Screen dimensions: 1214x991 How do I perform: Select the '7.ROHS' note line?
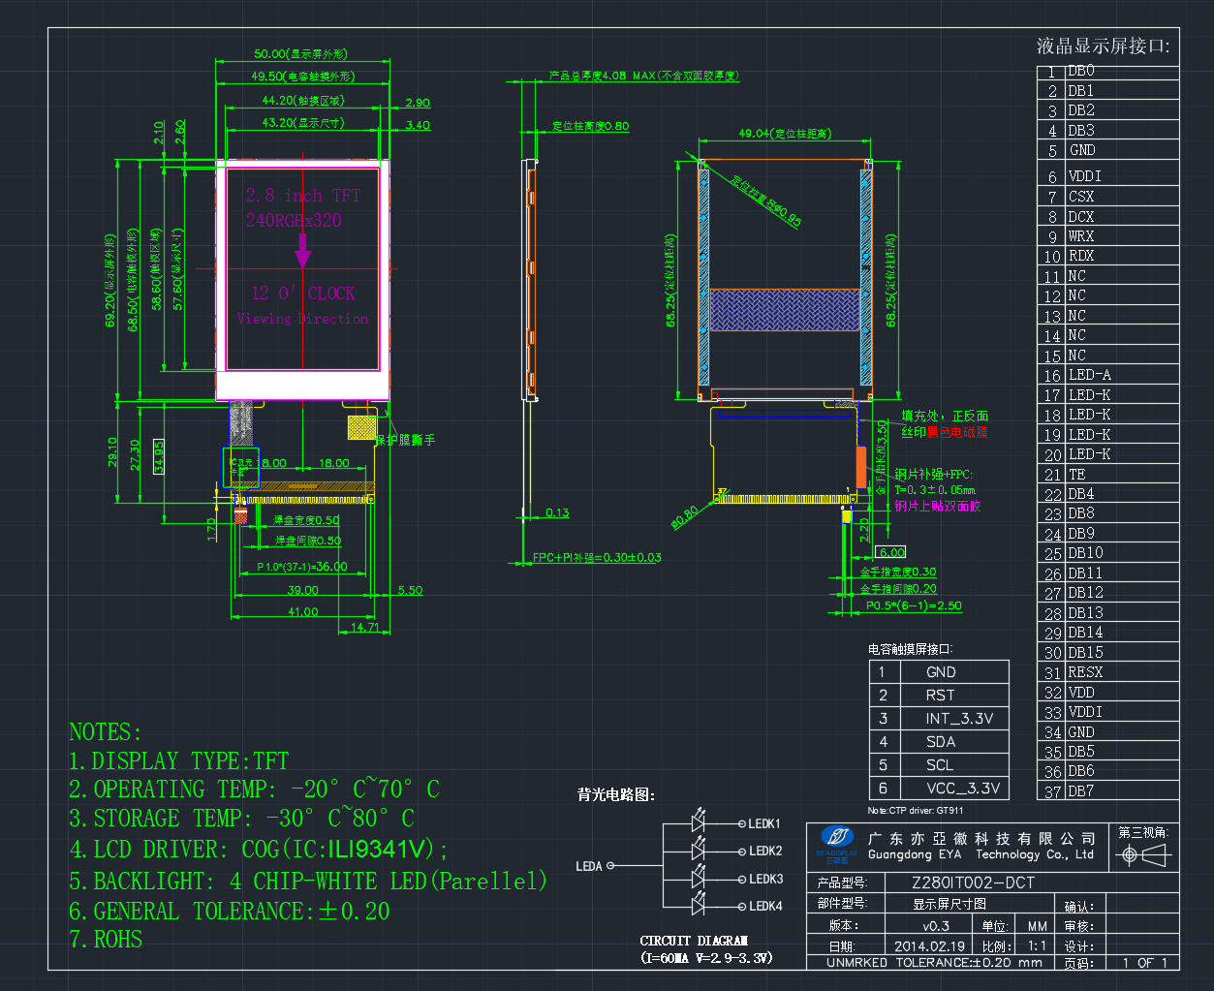point(106,940)
